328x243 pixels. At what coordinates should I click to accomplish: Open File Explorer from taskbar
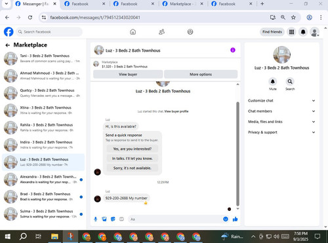pyautogui.click(x=54, y=236)
